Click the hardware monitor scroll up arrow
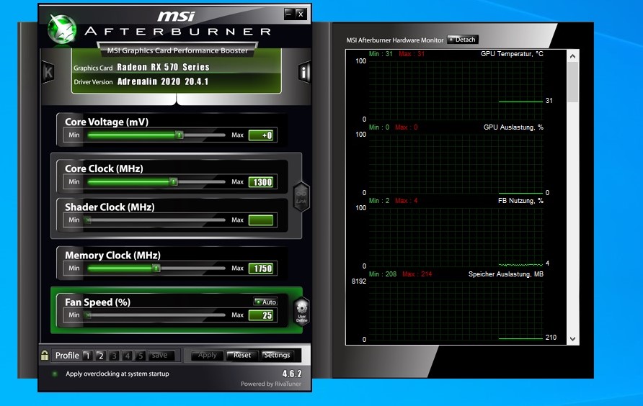643x406 pixels. [x=573, y=56]
